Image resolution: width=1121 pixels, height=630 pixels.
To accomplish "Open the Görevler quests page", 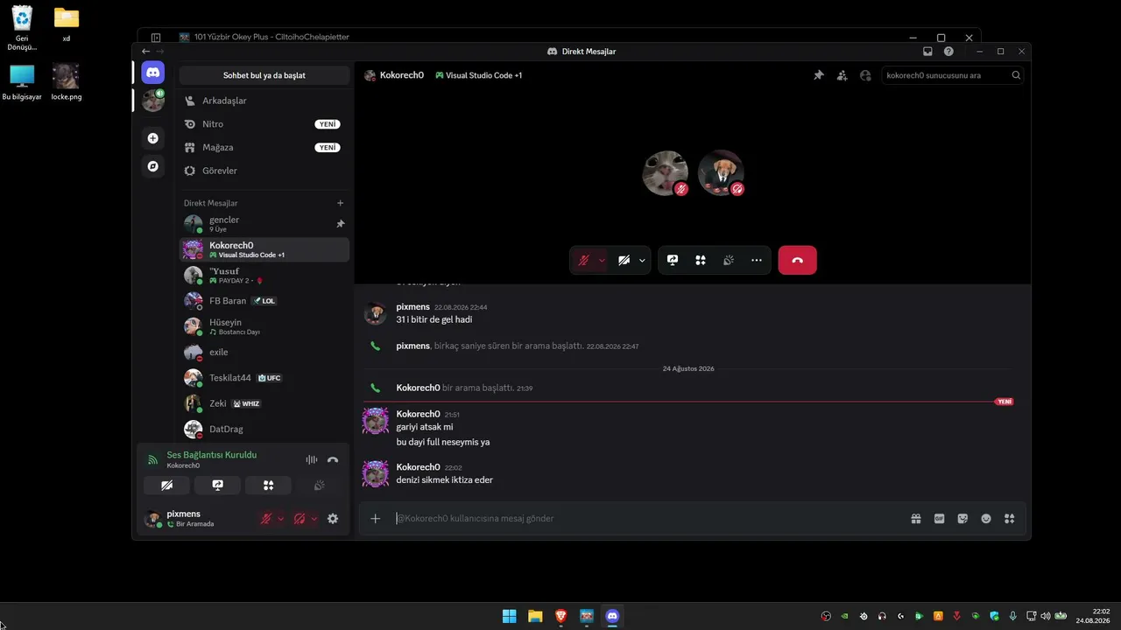I will click(264, 171).
